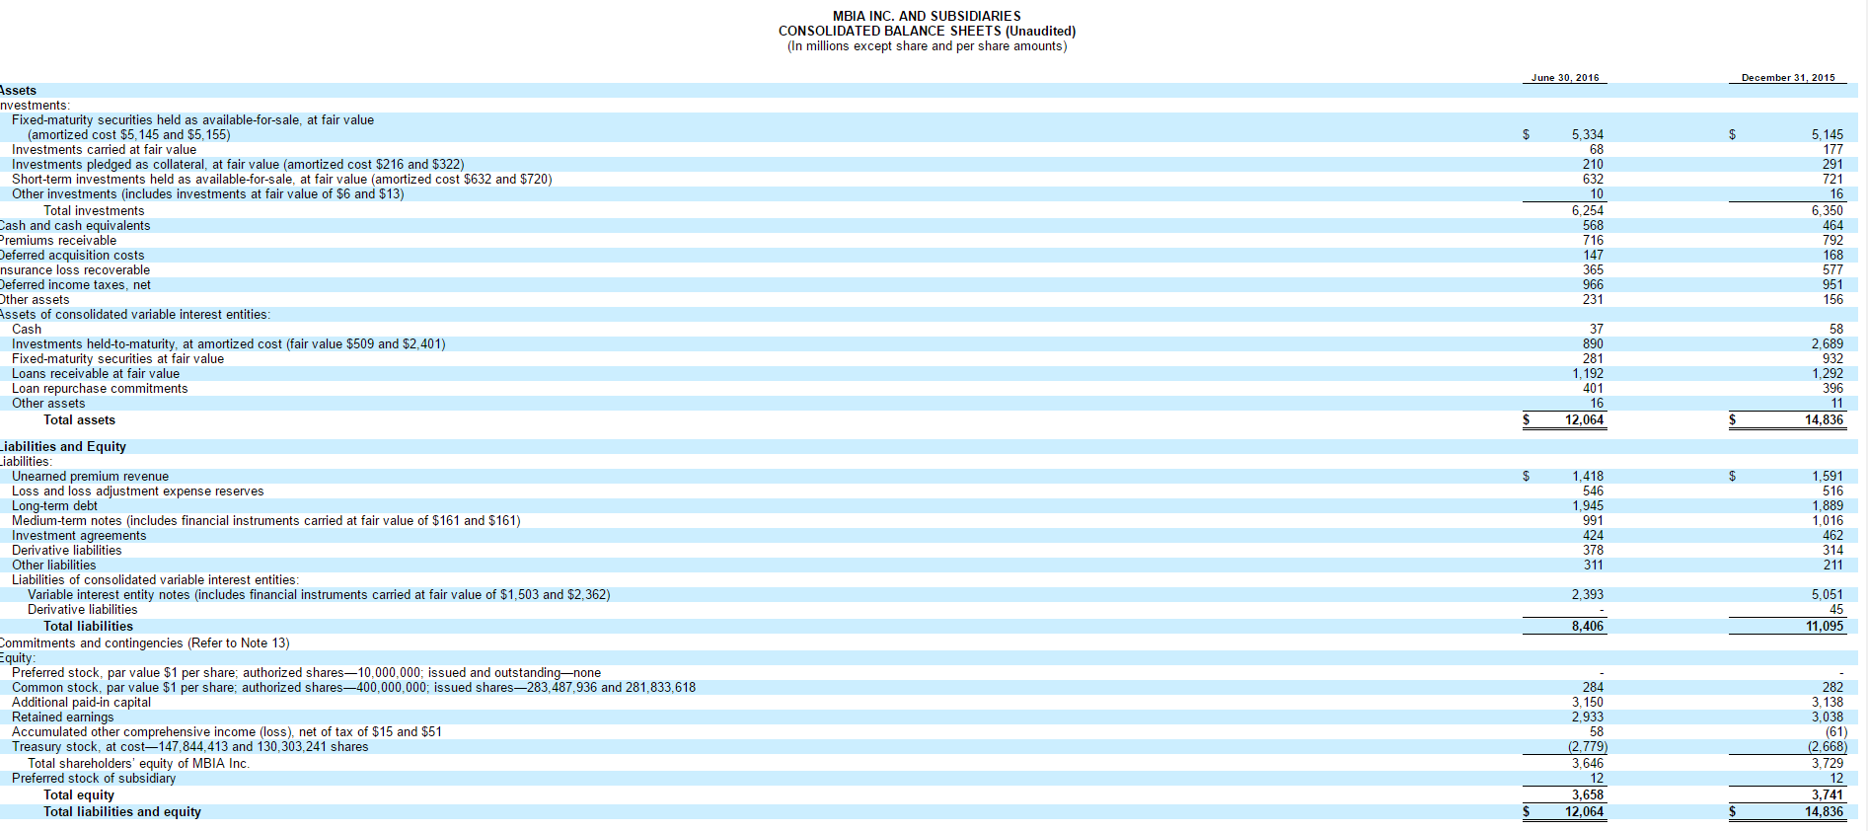Select held-to-maturity 2015 value 2,689

pyautogui.click(x=1827, y=343)
